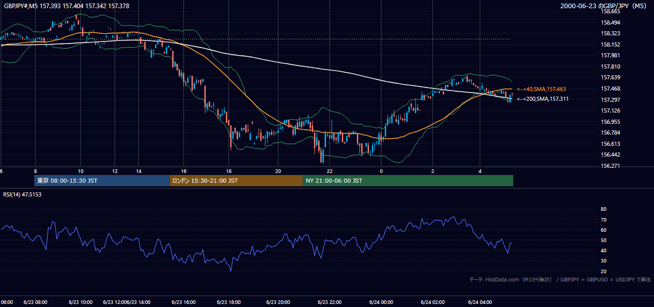Screen dimensions: 654x307
Task: Click the orange <-<40,SMA,157.463 label
Action: point(541,89)
